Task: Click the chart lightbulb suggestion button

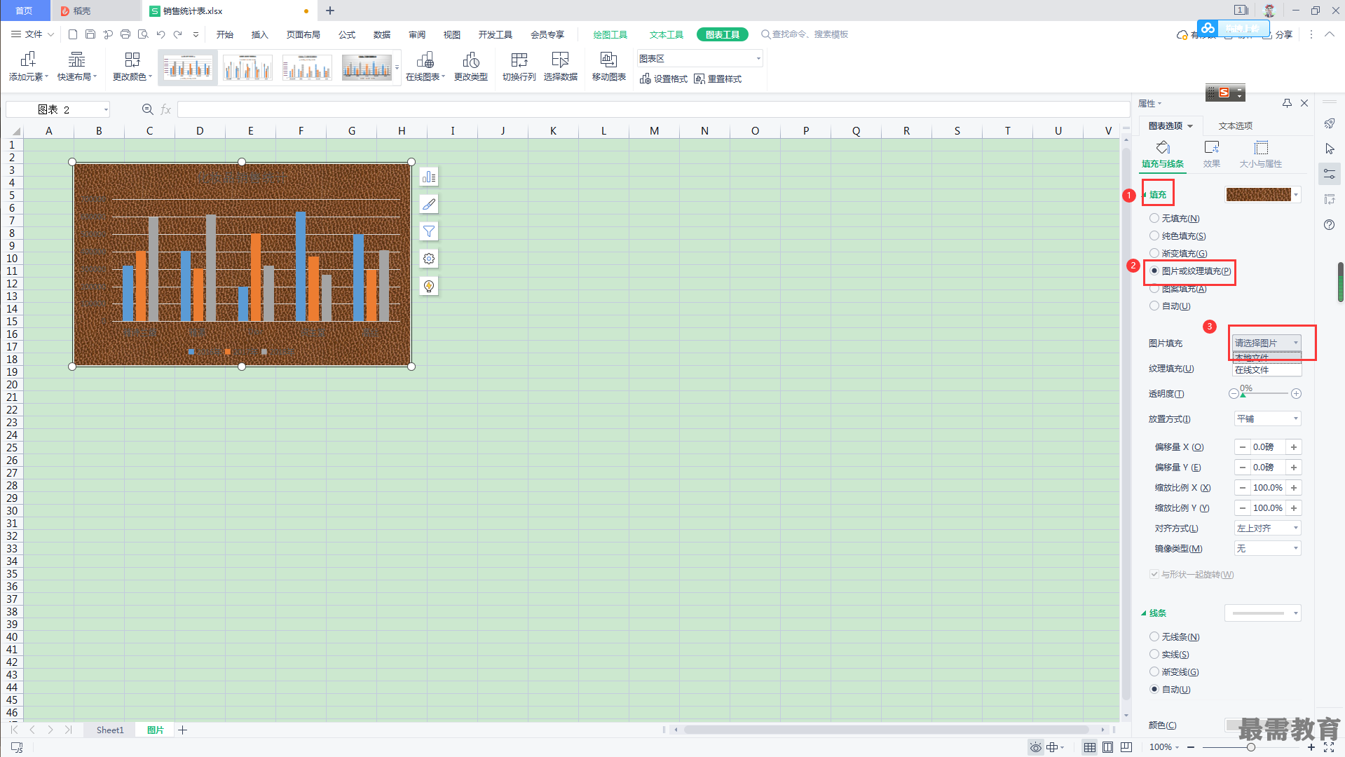Action: pos(429,286)
